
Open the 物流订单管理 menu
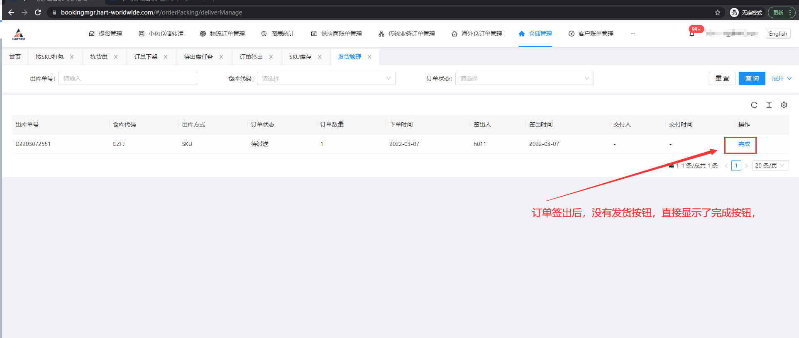pos(222,34)
